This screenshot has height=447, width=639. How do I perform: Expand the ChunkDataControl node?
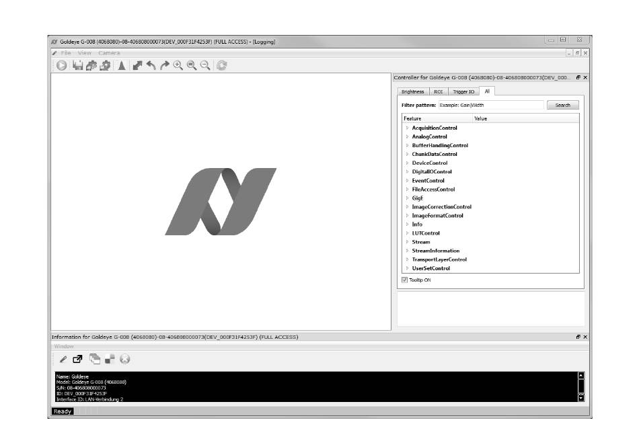[407, 155]
